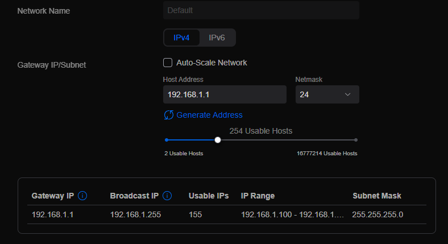This screenshot has width=448, height=244.
Task: Select the Usable IPs value 155
Action: 196,214
